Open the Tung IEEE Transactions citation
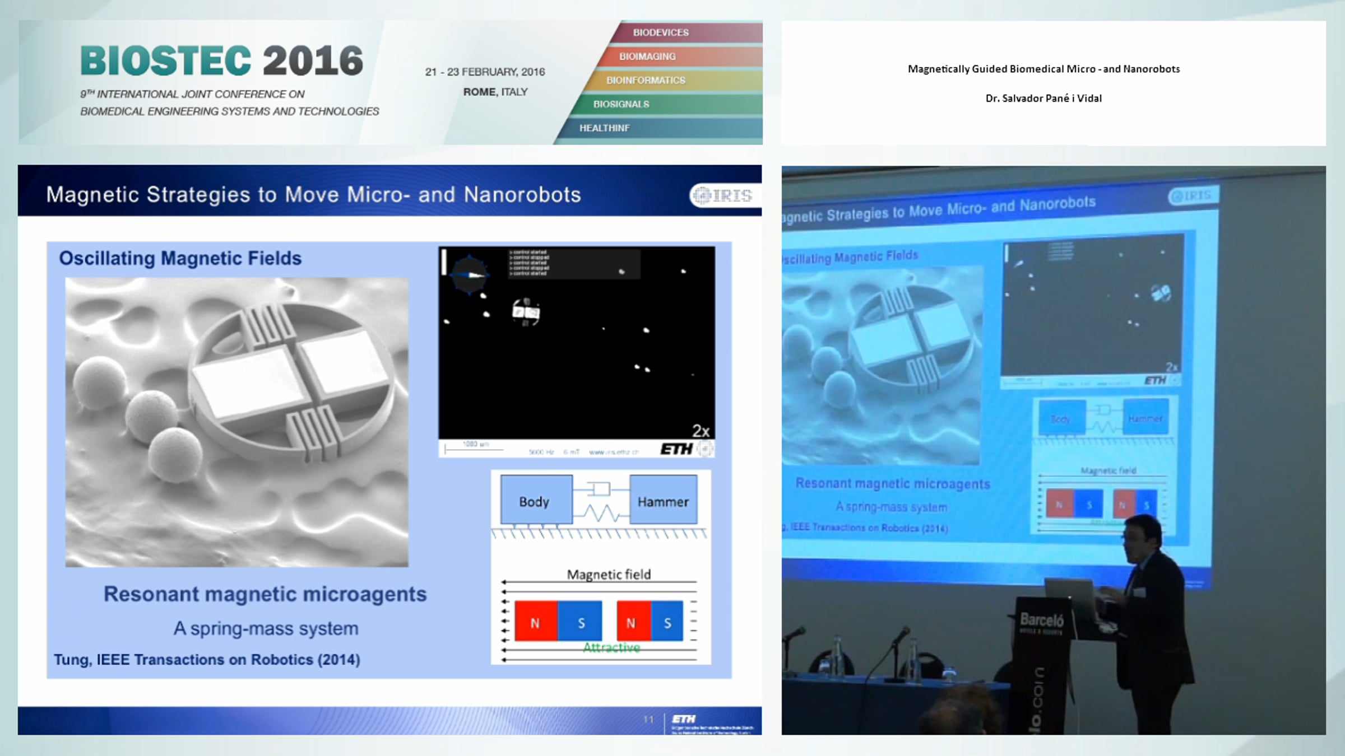The width and height of the screenshot is (1345, 756). click(207, 660)
